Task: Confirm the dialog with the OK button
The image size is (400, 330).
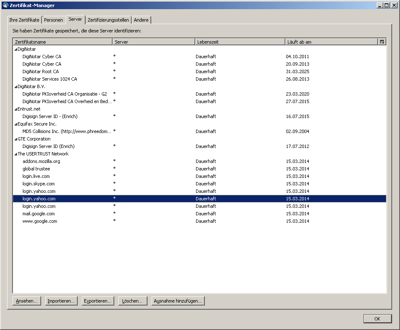Action: (x=377, y=319)
